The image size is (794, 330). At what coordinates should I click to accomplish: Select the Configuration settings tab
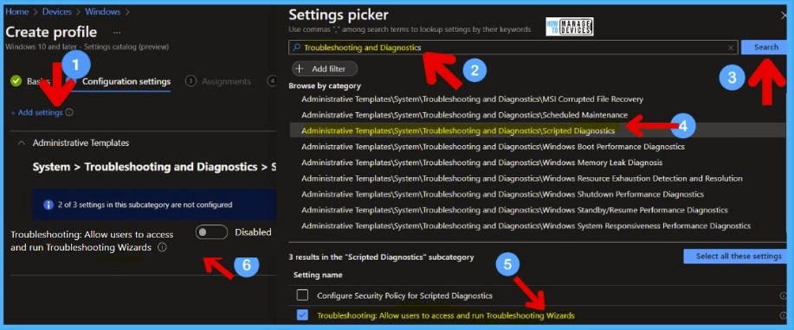coord(126,81)
